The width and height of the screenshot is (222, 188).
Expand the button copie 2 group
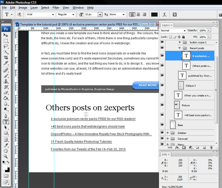[x=180, y=42]
